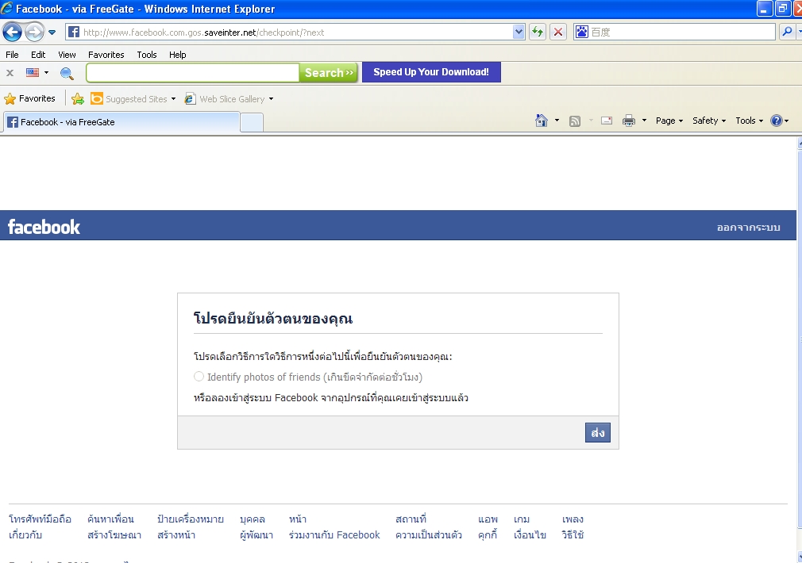Open the dropdown arrow next to the flag
The image size is (802, 563).
coord(46,72)
